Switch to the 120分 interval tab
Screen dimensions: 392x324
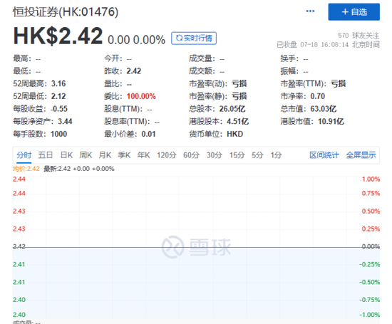[x=167, y=155]
